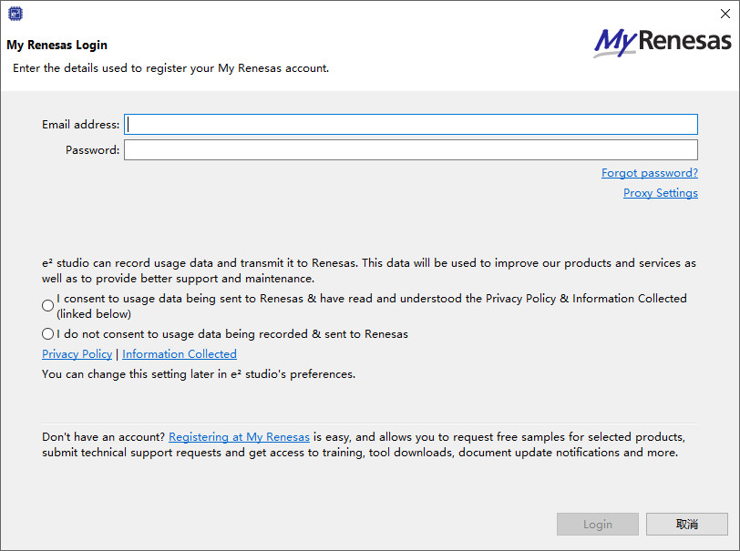Open the Forgot password? link
Viewport: 740px width, 551px height.
[x=650, y=173]
